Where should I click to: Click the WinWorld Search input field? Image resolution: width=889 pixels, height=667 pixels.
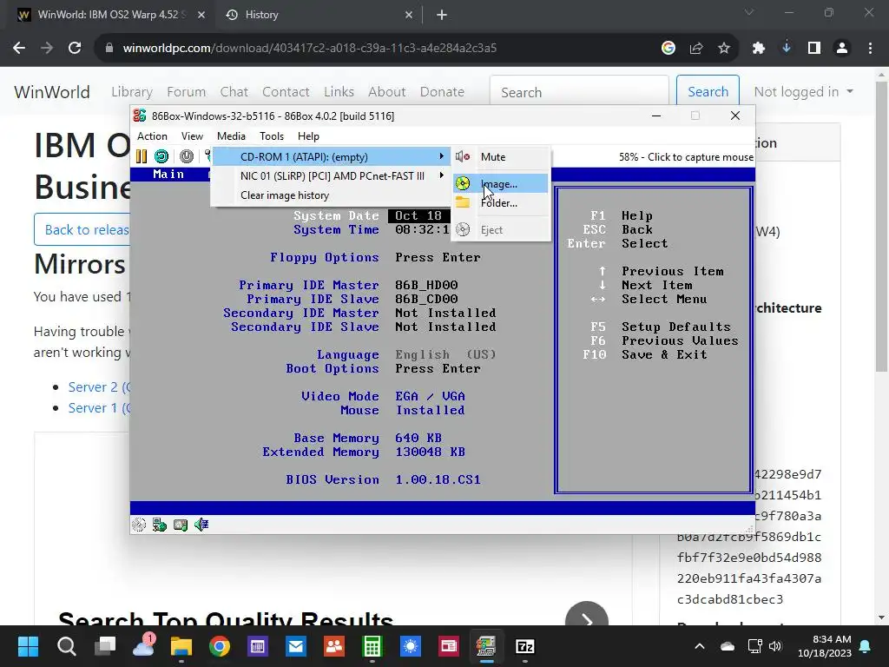point(579,92)
